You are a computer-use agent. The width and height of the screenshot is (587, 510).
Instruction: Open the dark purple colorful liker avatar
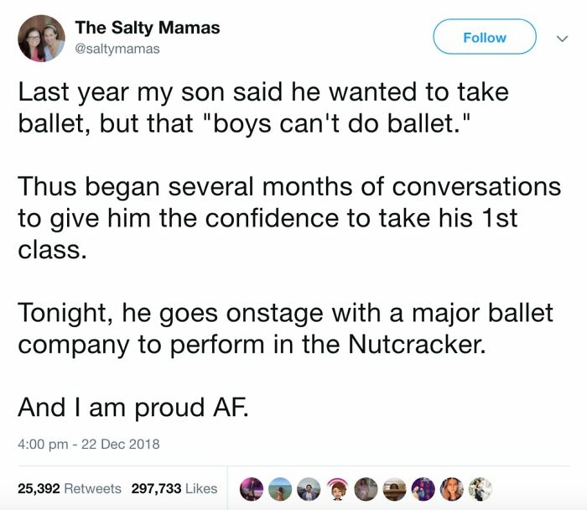click(423, 489)
